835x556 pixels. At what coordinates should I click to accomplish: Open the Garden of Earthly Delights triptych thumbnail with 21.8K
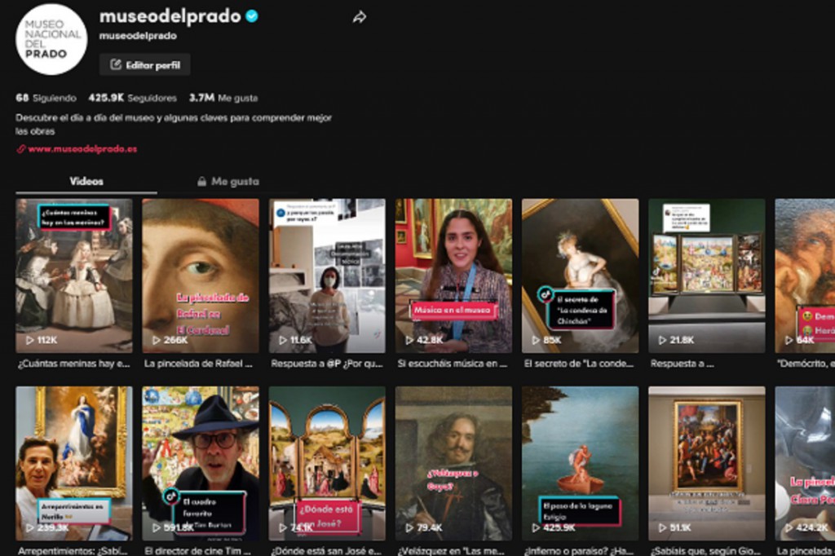pos(707,276)
